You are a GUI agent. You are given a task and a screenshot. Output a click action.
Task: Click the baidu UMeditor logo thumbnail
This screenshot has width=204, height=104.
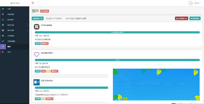(x=36, y=82)
